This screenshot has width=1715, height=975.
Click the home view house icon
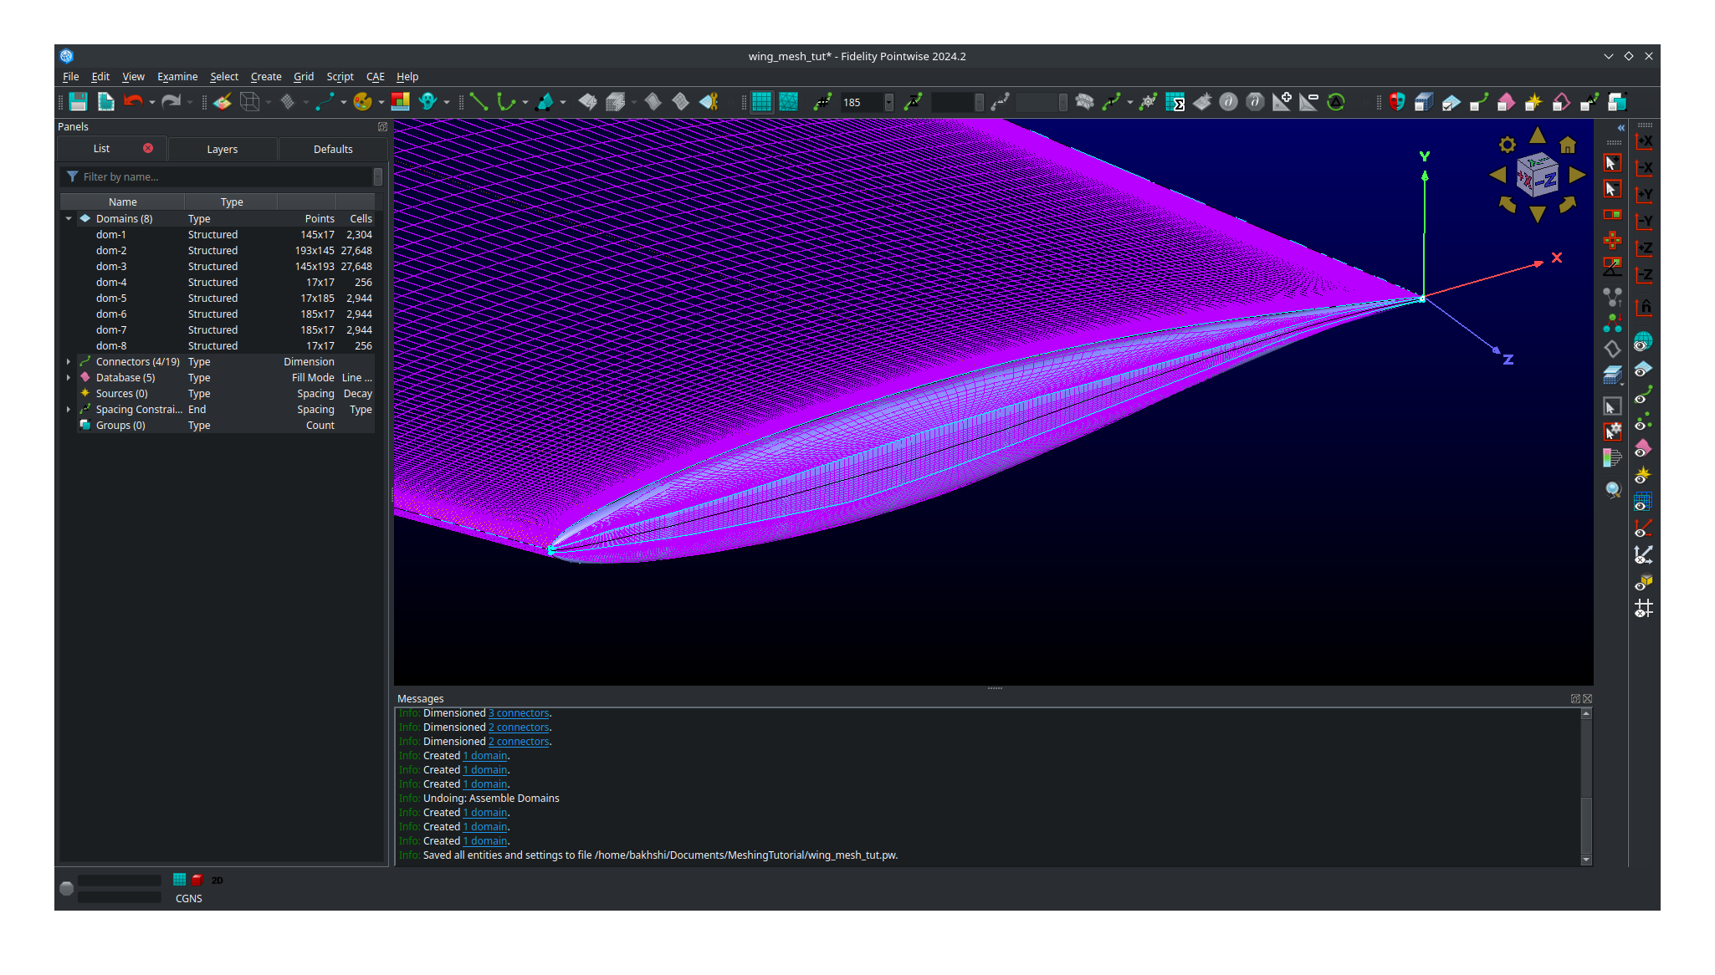[1566, 145]
